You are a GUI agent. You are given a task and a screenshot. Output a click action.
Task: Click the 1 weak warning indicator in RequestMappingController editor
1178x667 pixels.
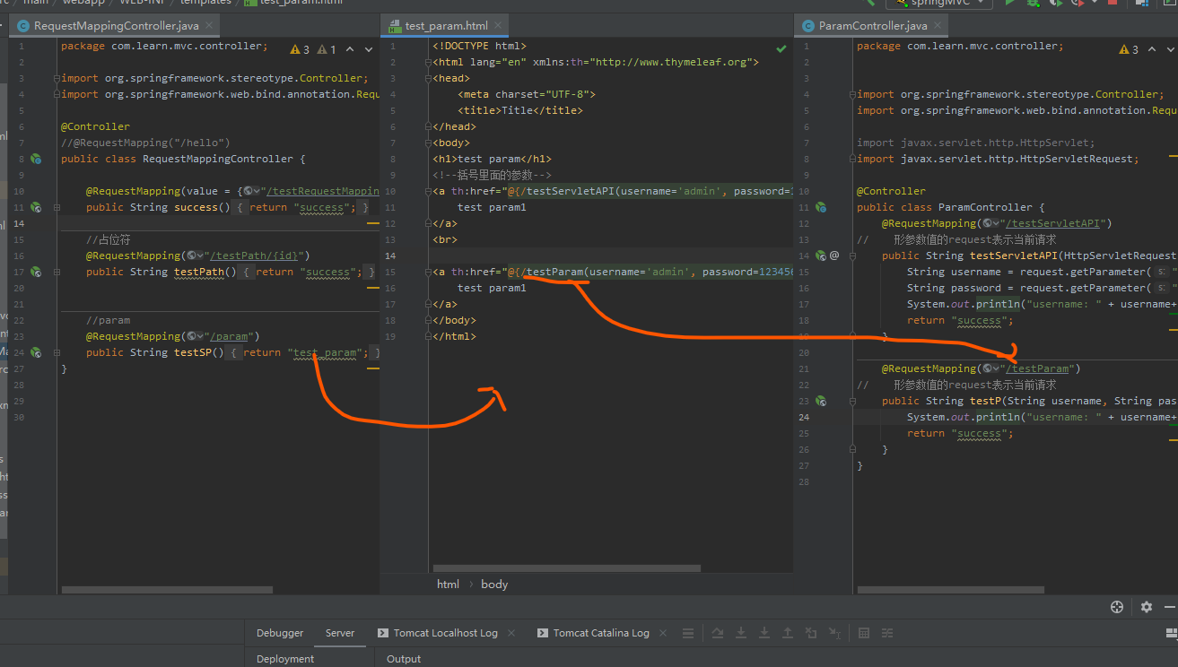tap(327, 49)
